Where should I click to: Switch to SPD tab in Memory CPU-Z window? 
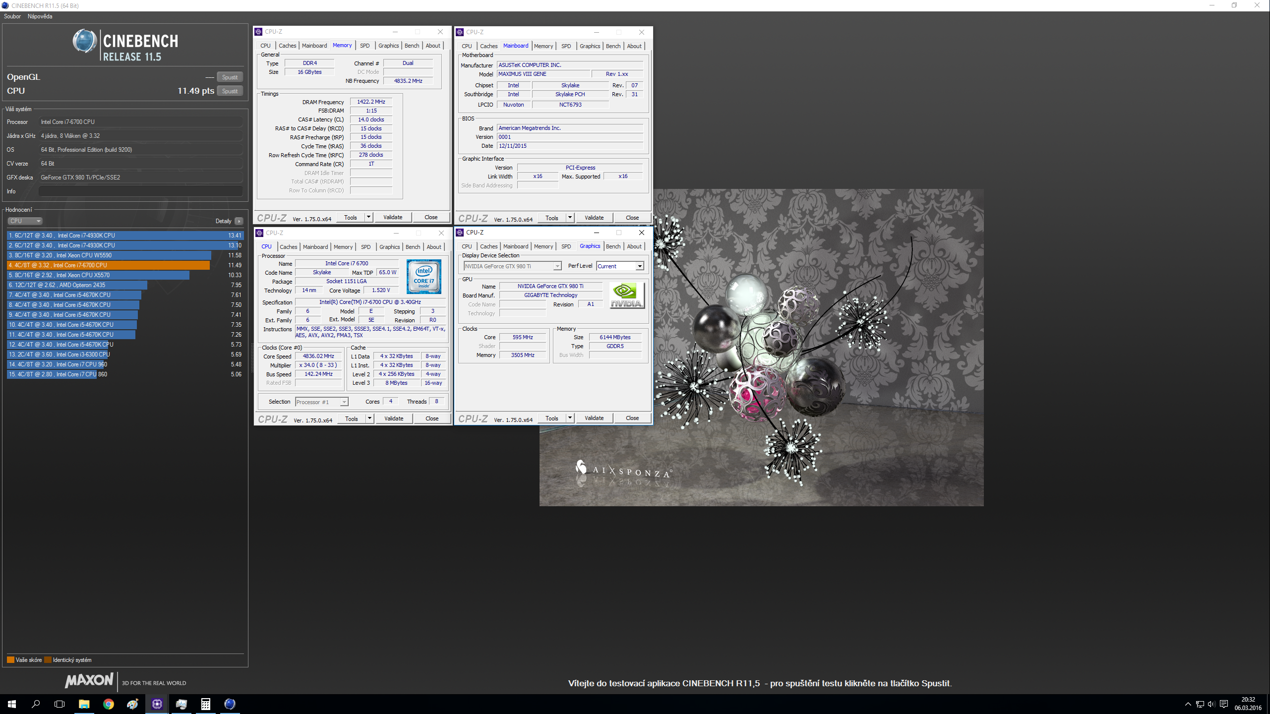coord(364,46)
